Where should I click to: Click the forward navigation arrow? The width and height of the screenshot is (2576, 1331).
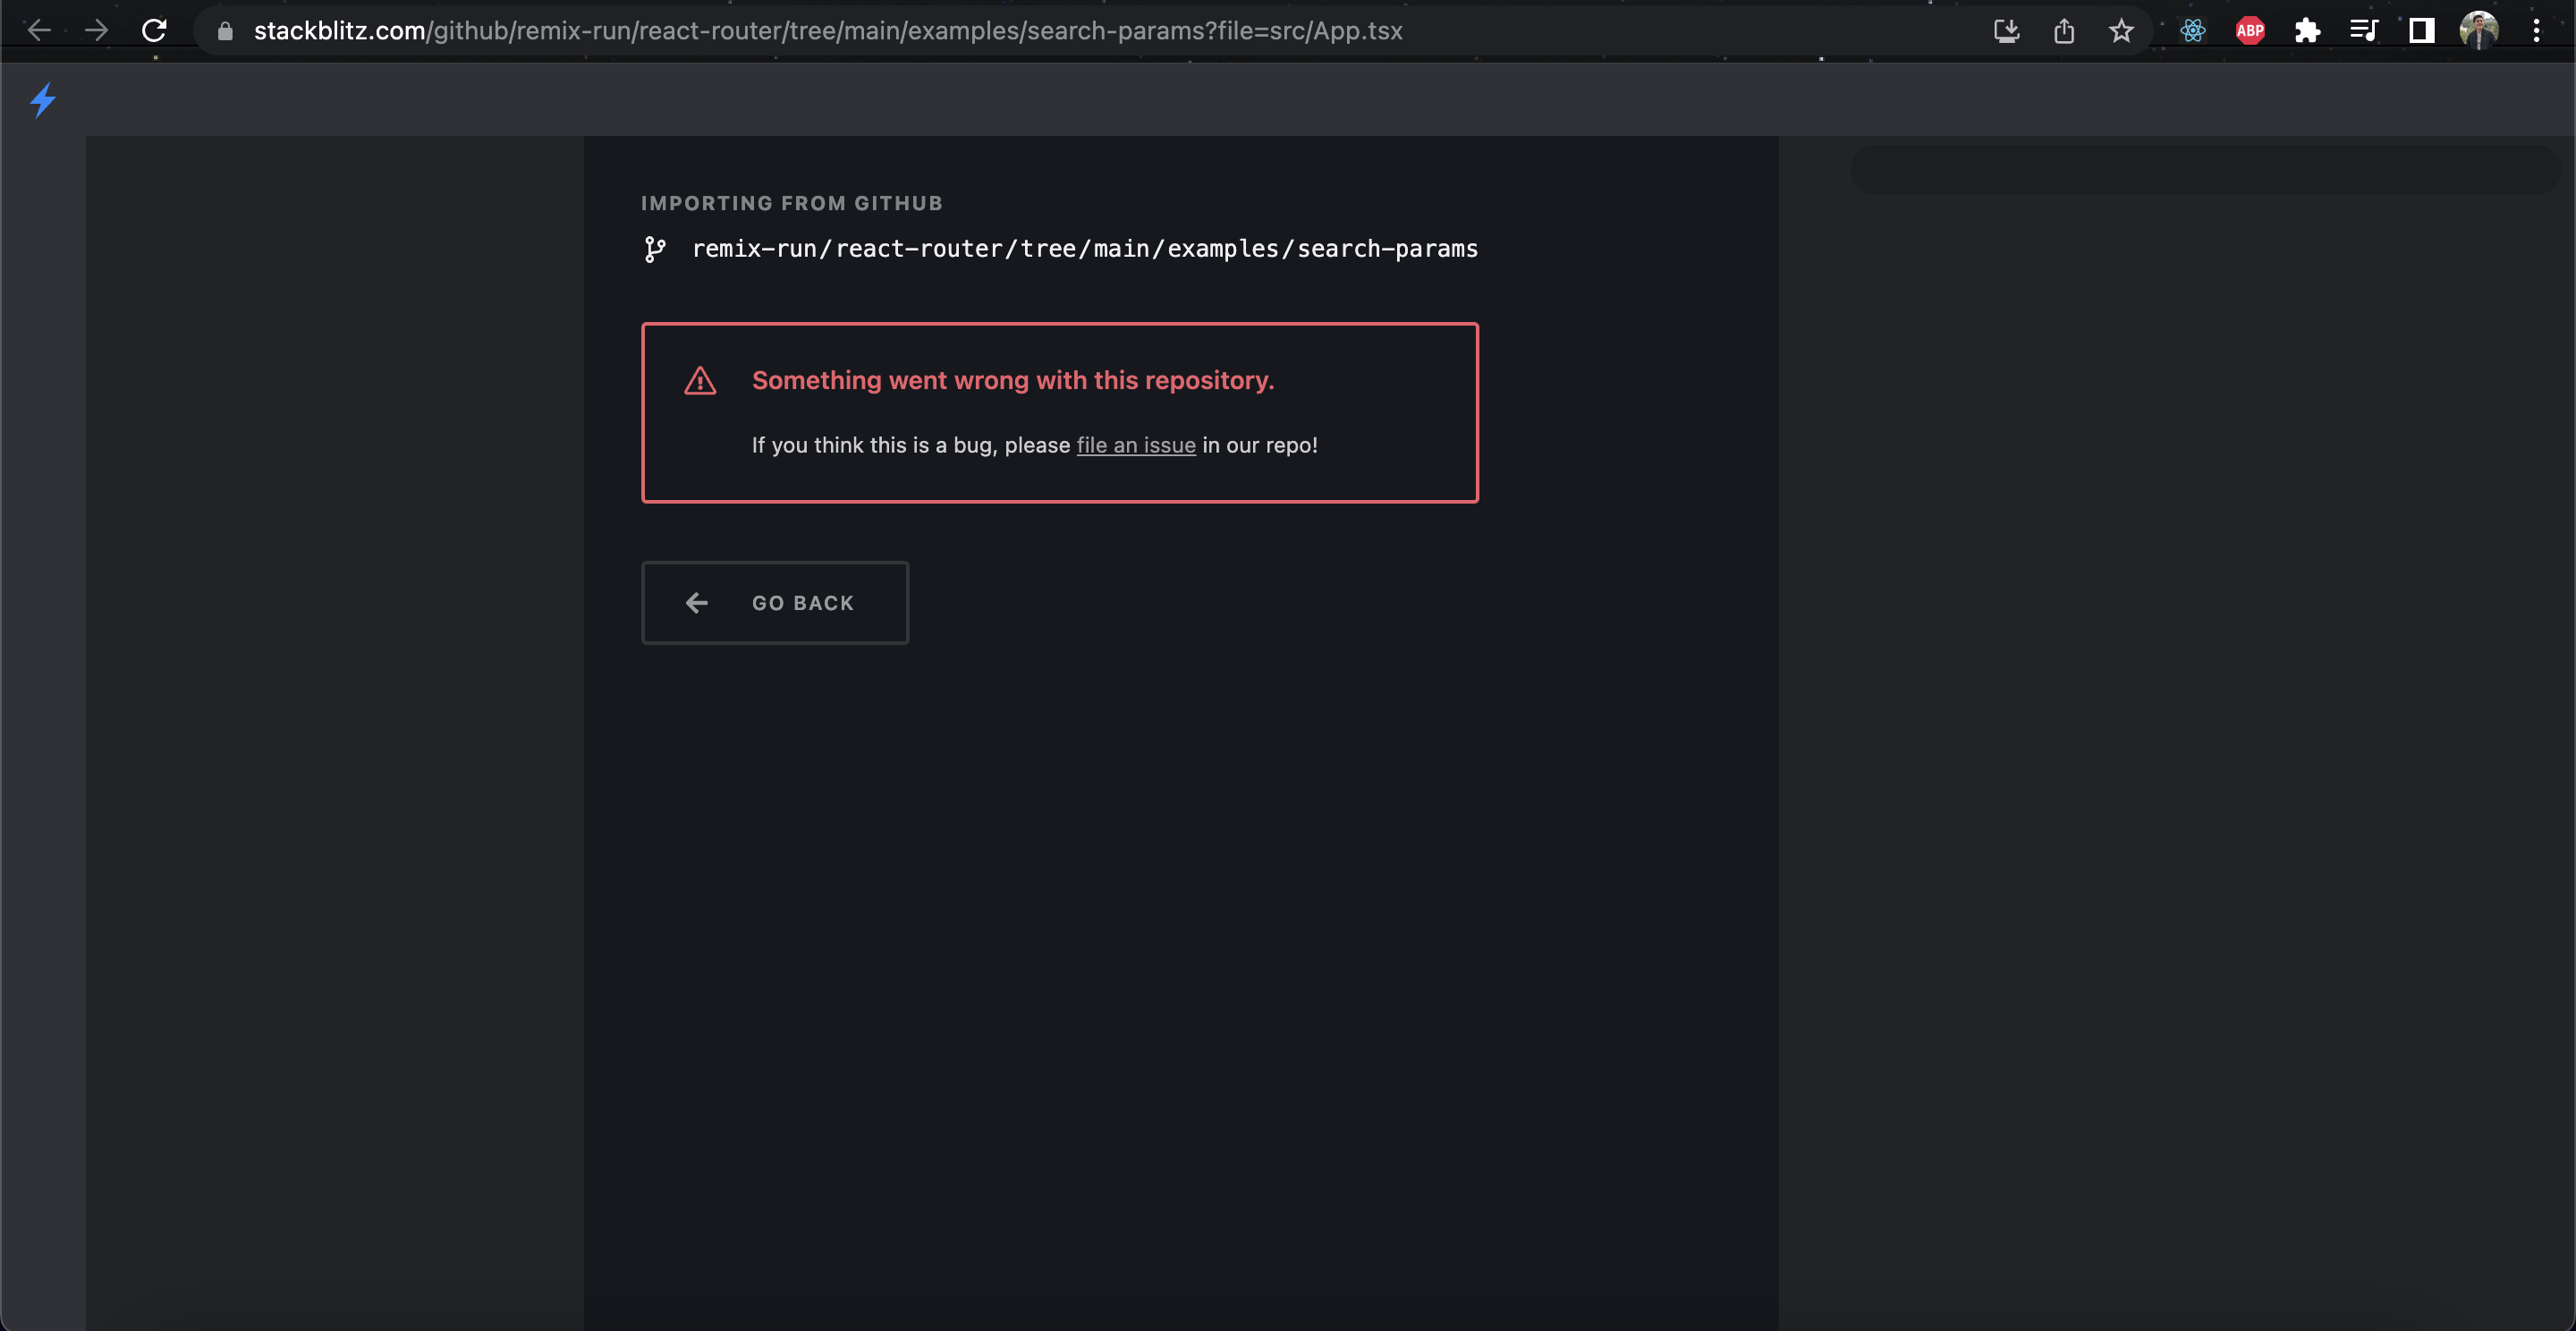97,30
